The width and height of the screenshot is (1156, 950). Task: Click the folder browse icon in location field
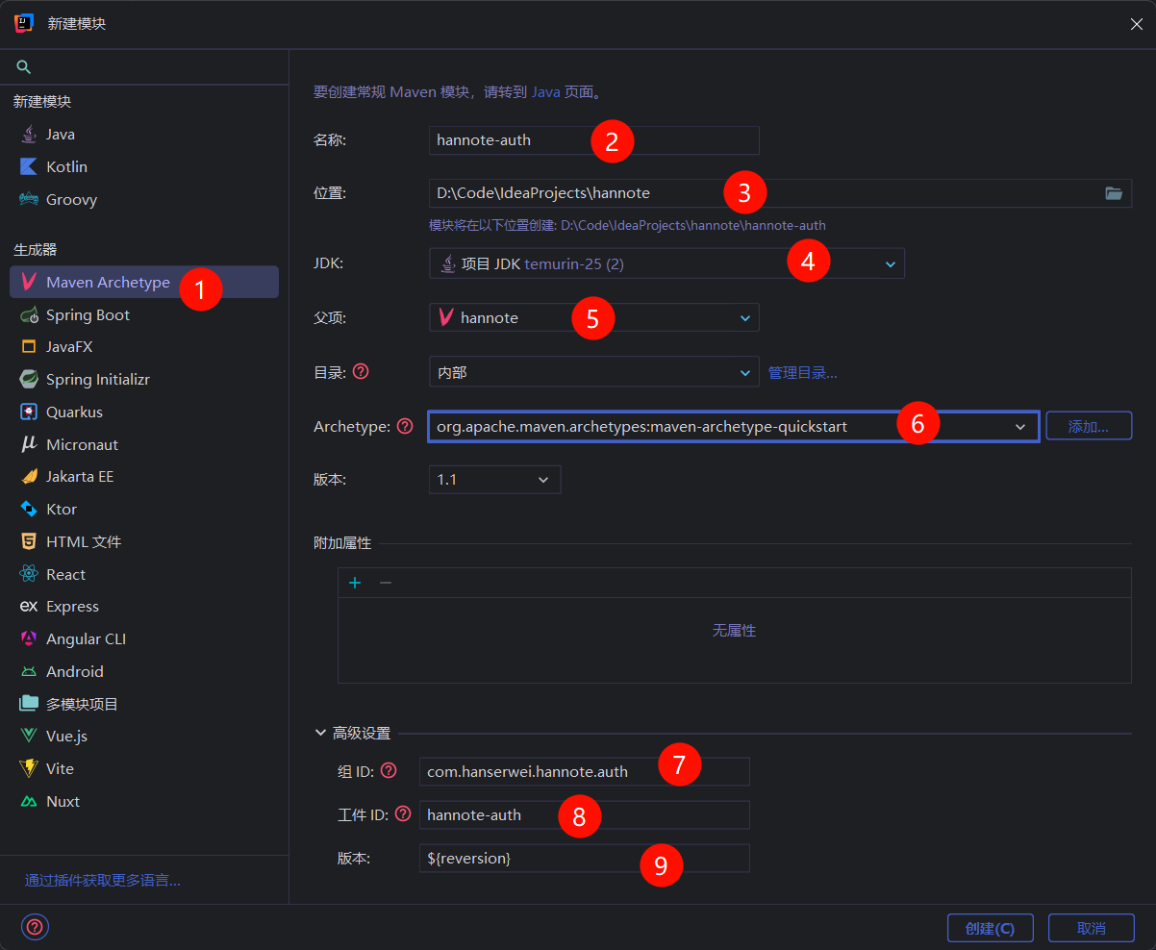(1114, 193)
